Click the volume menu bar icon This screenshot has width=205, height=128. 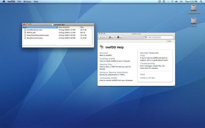pos(176,1)
